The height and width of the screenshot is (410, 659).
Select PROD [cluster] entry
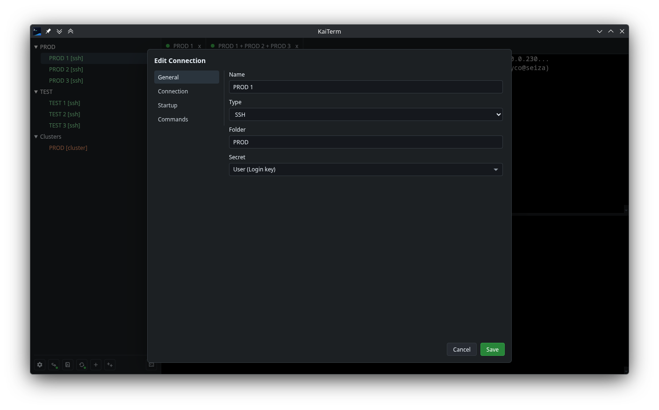68,148
